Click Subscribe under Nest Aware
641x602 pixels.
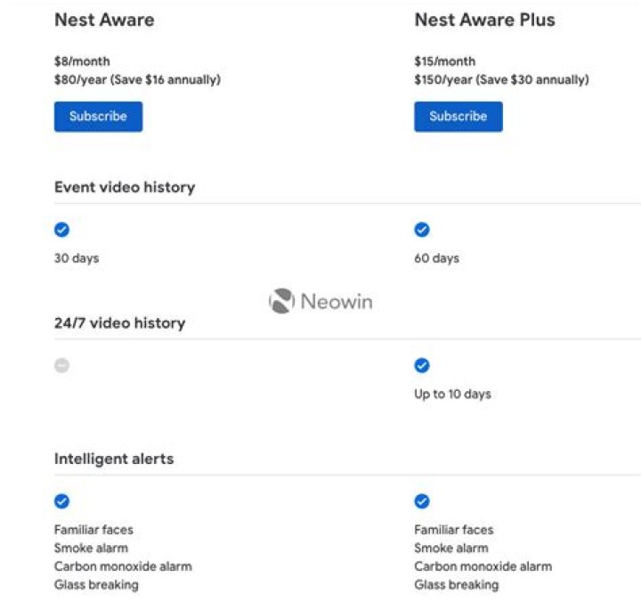click(x=98, y=117)
